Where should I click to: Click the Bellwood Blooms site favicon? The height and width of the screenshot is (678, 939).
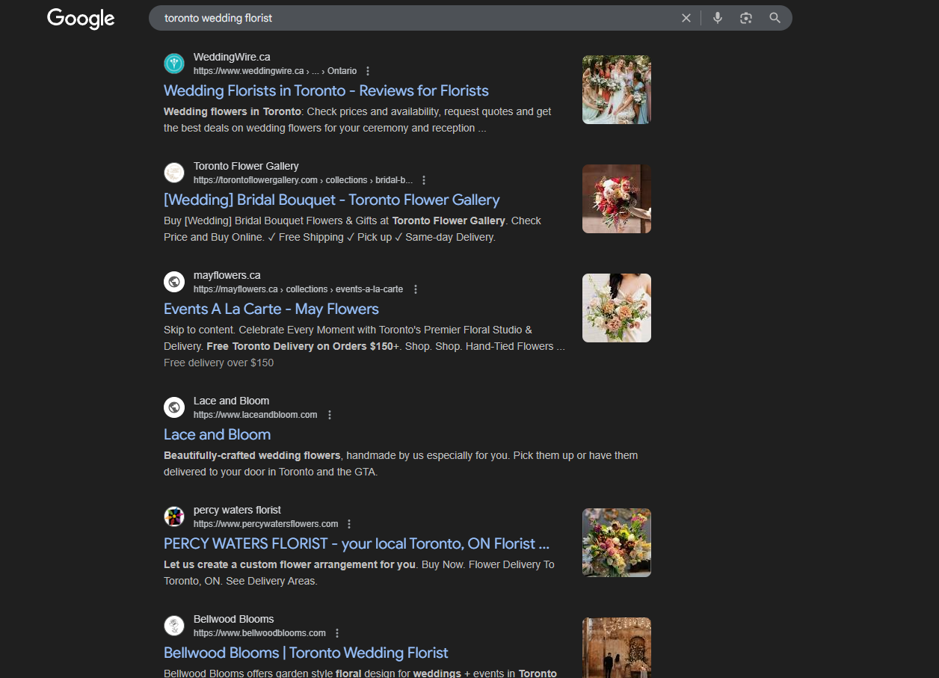click(x=174, y=626)
